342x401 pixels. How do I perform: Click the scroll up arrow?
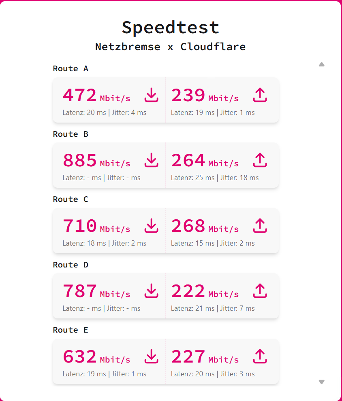coord(321,64)
